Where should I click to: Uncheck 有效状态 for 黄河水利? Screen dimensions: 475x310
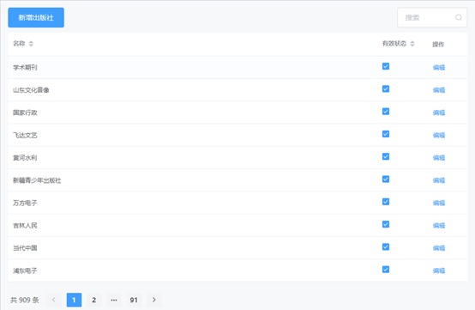(x=386, y=156)
